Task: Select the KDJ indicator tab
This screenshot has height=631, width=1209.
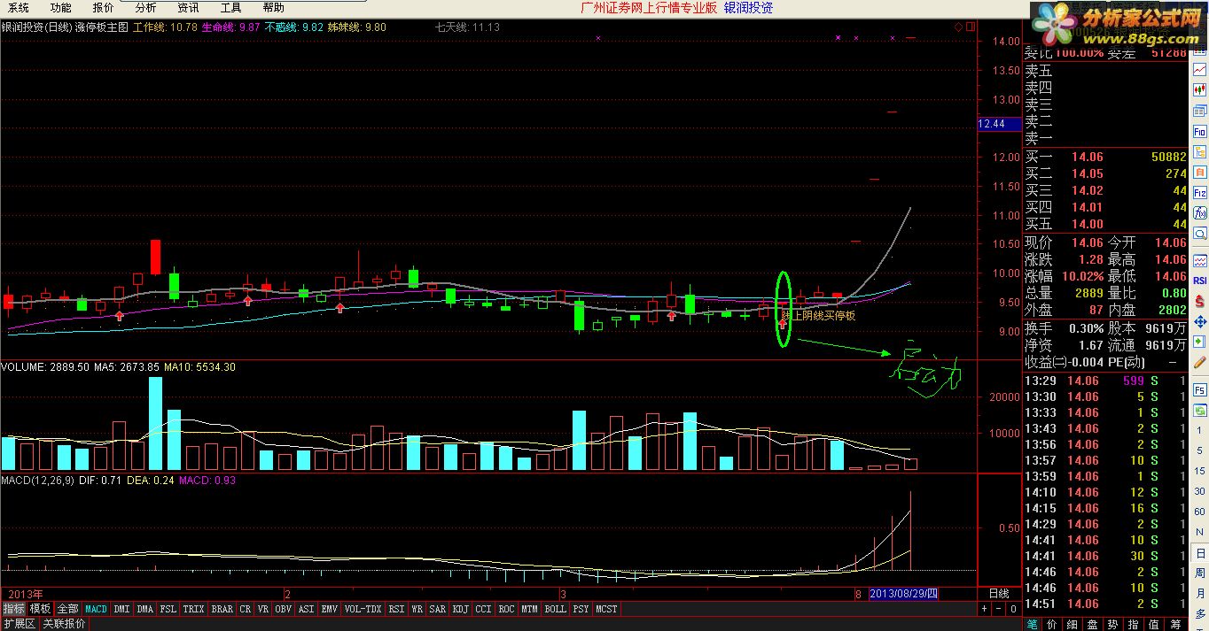Action: pyautogui.click(x=460, y=609)
